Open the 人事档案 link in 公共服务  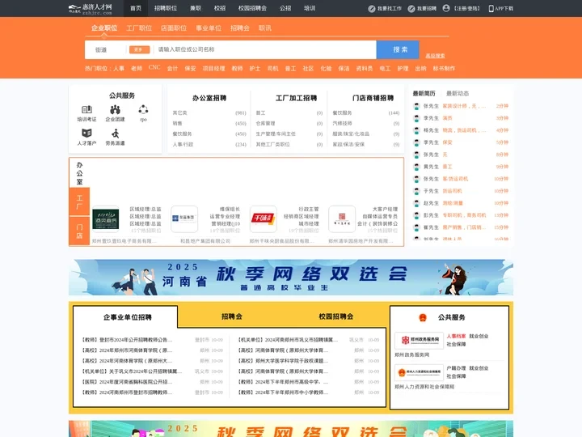tap(456, 337)
